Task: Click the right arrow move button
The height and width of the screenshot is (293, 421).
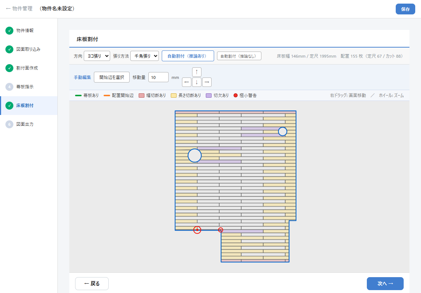Action: pyautogui.click(x=207, y=82)
